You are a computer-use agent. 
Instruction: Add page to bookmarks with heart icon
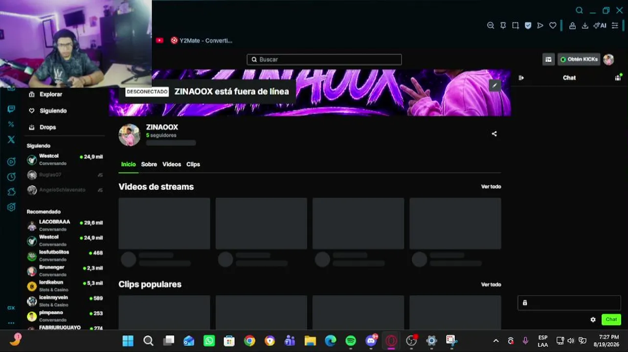click(553, 25)
